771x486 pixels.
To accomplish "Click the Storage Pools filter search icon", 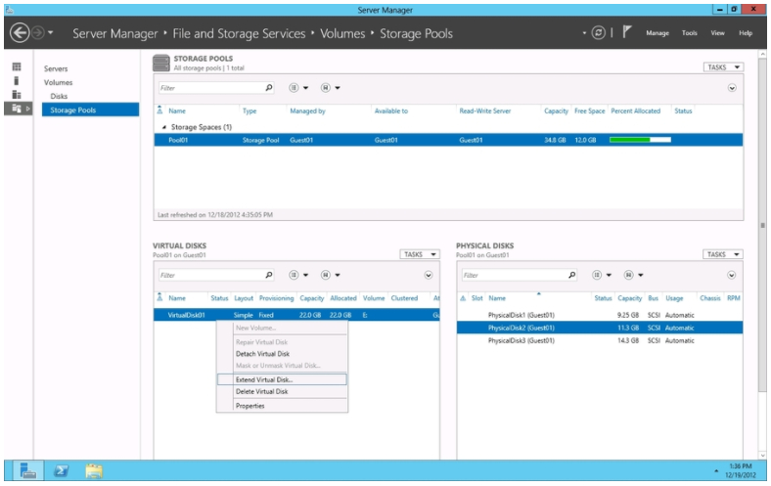I will [269, 88].
